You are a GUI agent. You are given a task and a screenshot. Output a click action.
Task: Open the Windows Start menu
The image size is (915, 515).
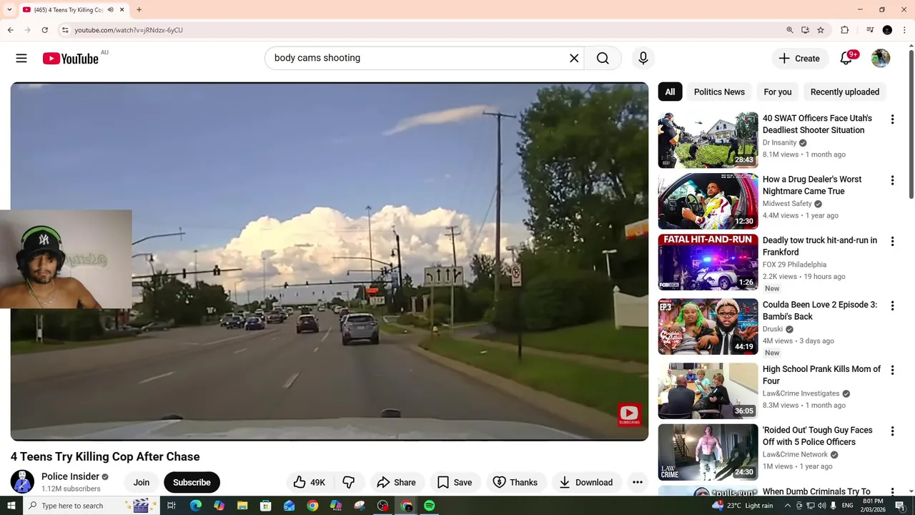[x=11, y=506]
